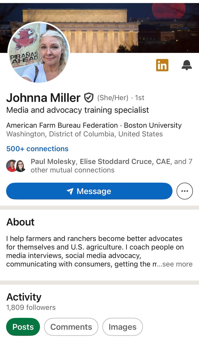View the 1,809 followers count
This screenshot has width=199, height=343.
[31, 308]
